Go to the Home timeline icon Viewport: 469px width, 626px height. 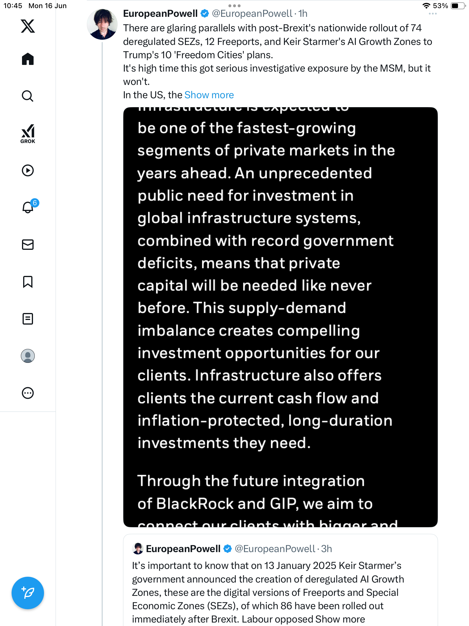coord(28,59)
